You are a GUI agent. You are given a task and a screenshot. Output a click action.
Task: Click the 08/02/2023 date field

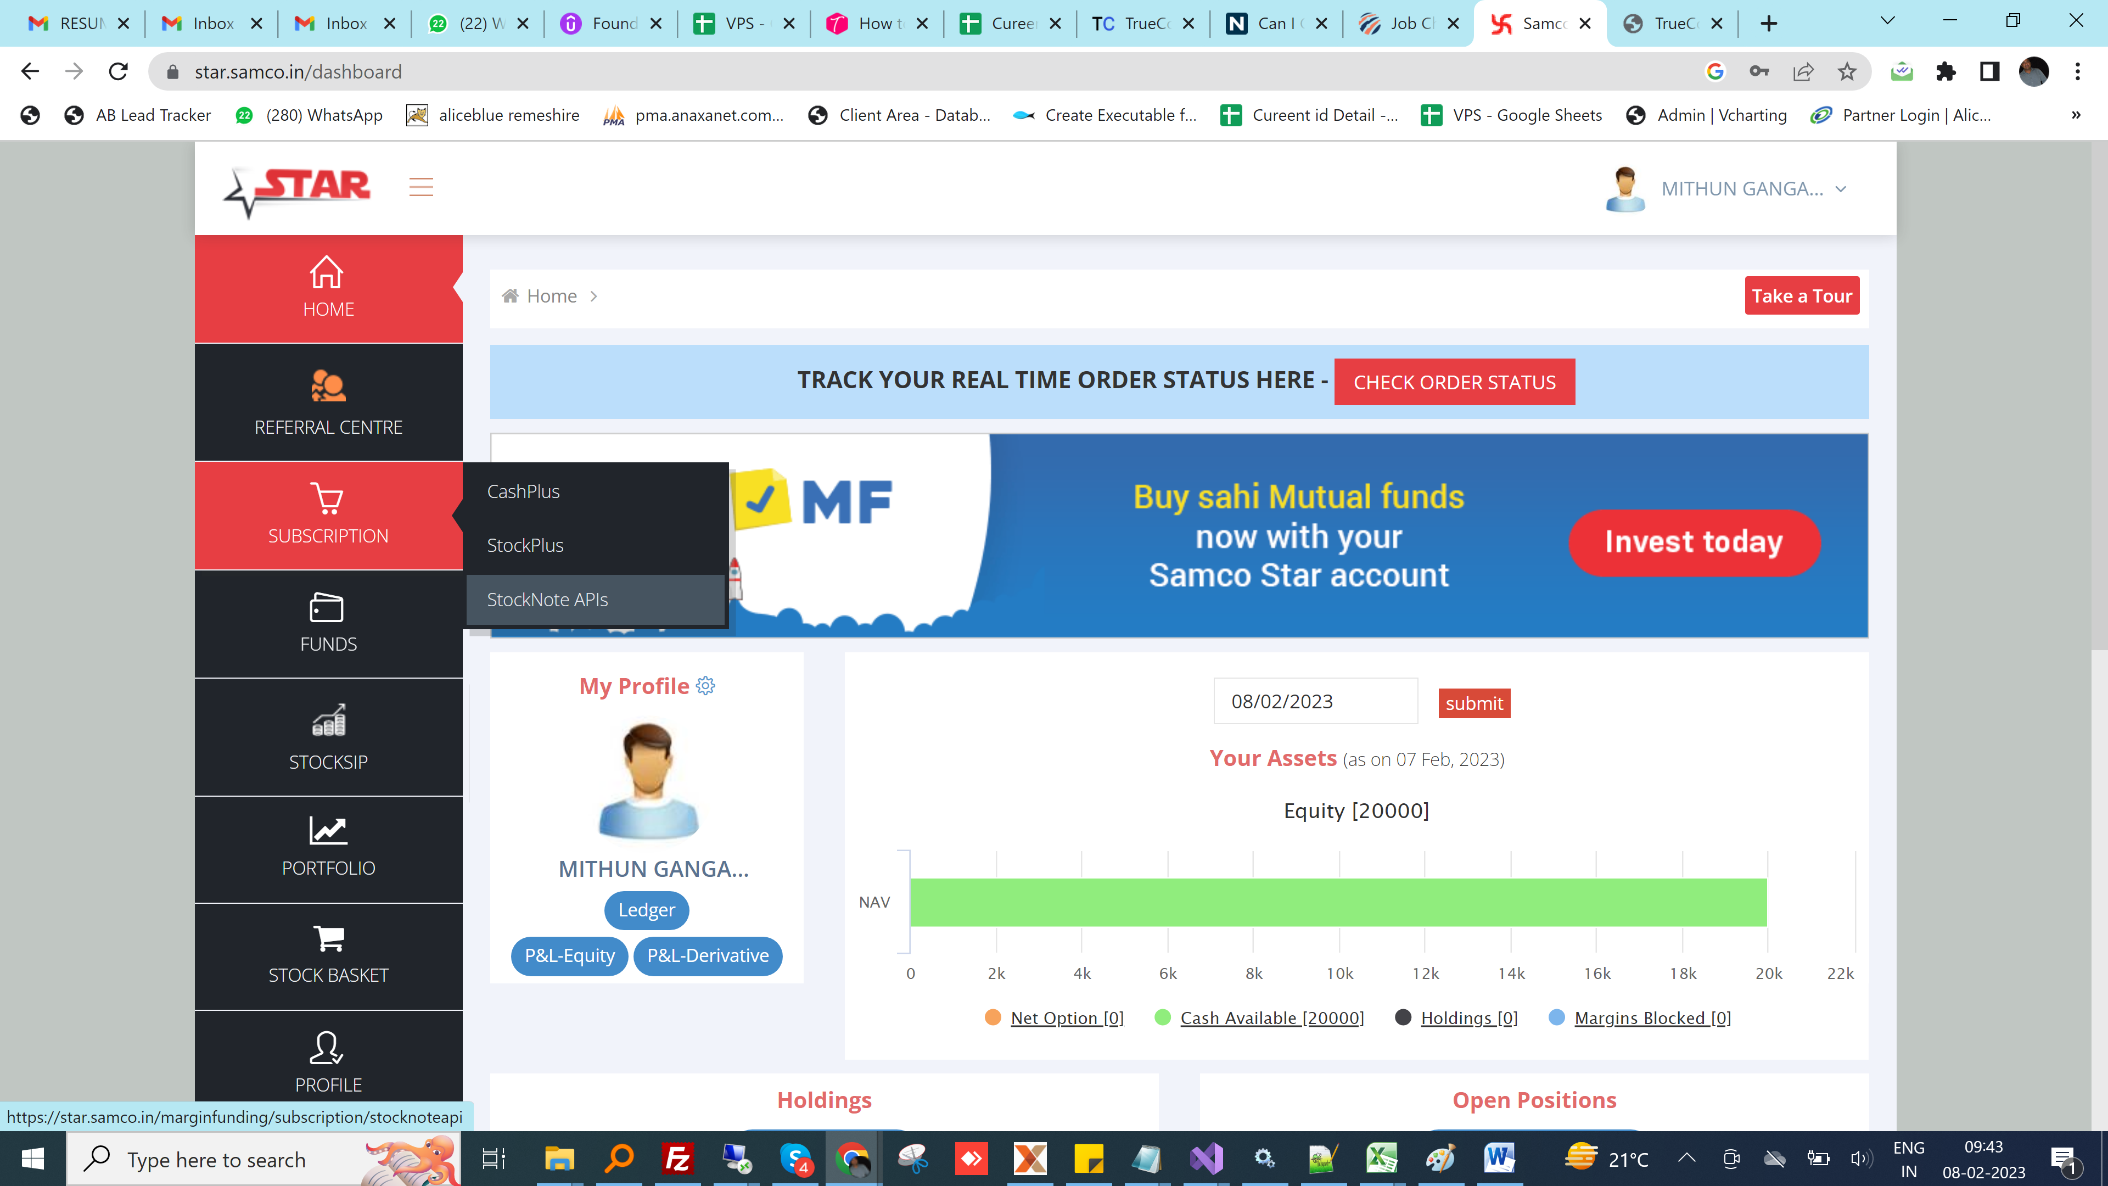[1315, 702]
